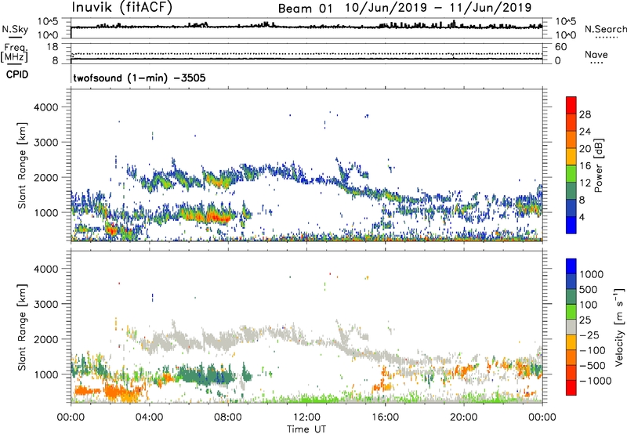
Task: Click the "Nave" legend label
Action: 596,54
